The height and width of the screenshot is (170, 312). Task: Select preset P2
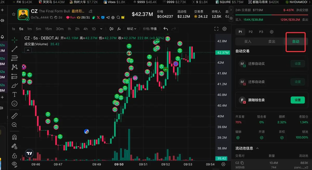pyautogui.click(x=251, y=32)
